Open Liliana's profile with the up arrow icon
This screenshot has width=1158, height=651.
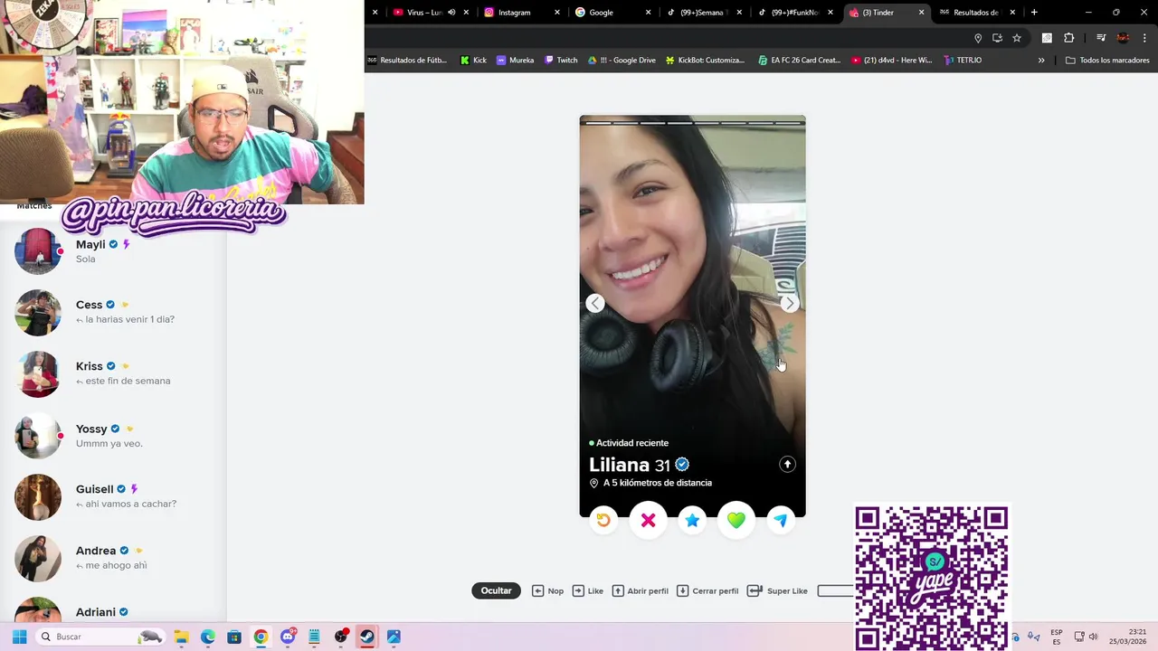click(x=787, y=464)
